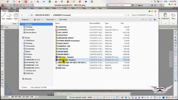Expand the Sign In dropdown arrow
The height and width of the screenshot is (100, 178).
pos(149,5)
